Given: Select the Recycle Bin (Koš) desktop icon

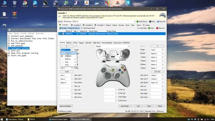Looking at the screenshot, I should (14, 4).
